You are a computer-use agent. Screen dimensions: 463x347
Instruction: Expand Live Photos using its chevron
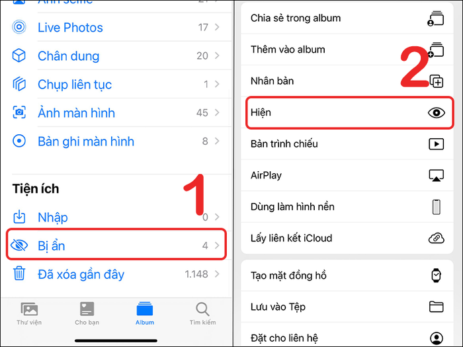(217, 27)
